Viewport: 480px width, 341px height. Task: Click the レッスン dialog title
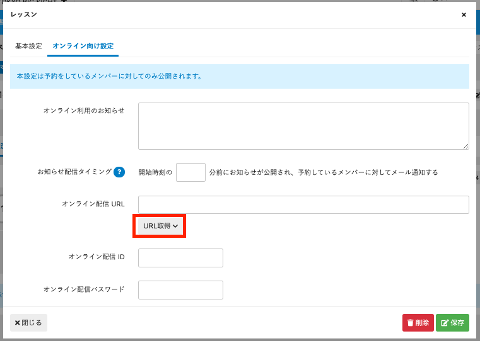(24, 14)
